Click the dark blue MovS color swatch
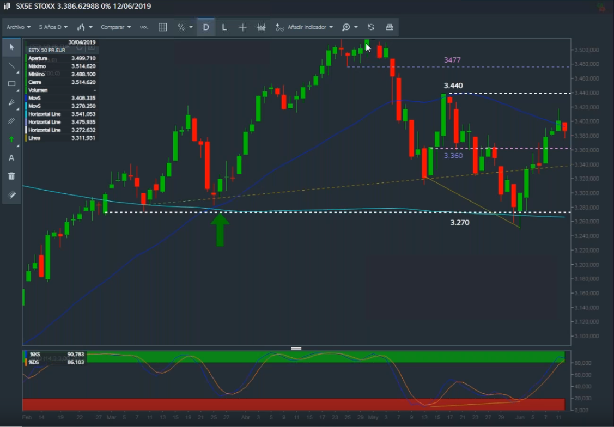This screenshot has height=427, width=614. click(x=26, y=98)
